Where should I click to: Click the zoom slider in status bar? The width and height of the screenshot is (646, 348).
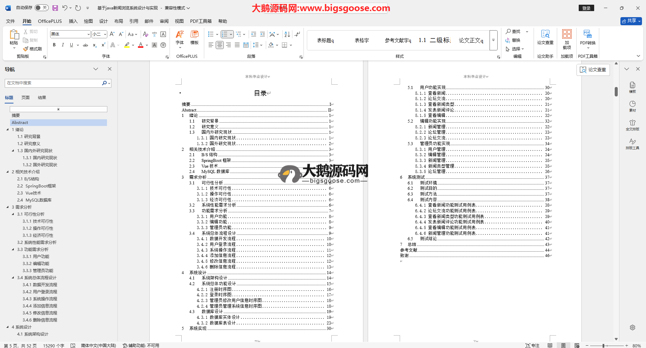(604, 346)
